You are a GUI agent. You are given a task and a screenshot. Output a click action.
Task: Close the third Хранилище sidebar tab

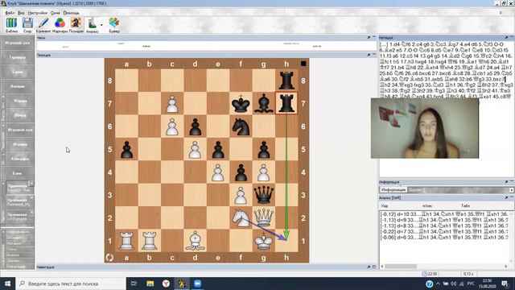click(32, 213)
